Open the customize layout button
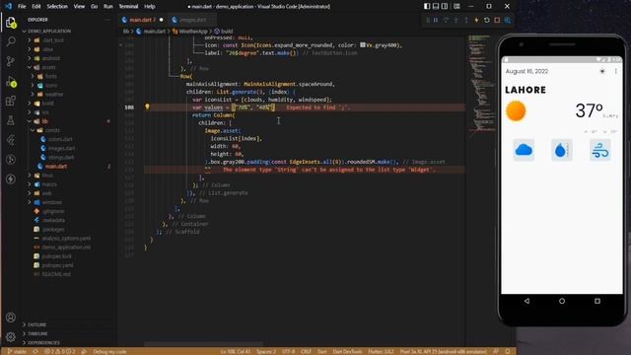 coord(456,7)
